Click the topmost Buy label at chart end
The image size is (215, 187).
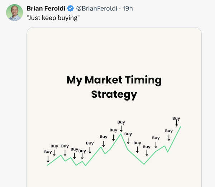[x=176, y=118]
